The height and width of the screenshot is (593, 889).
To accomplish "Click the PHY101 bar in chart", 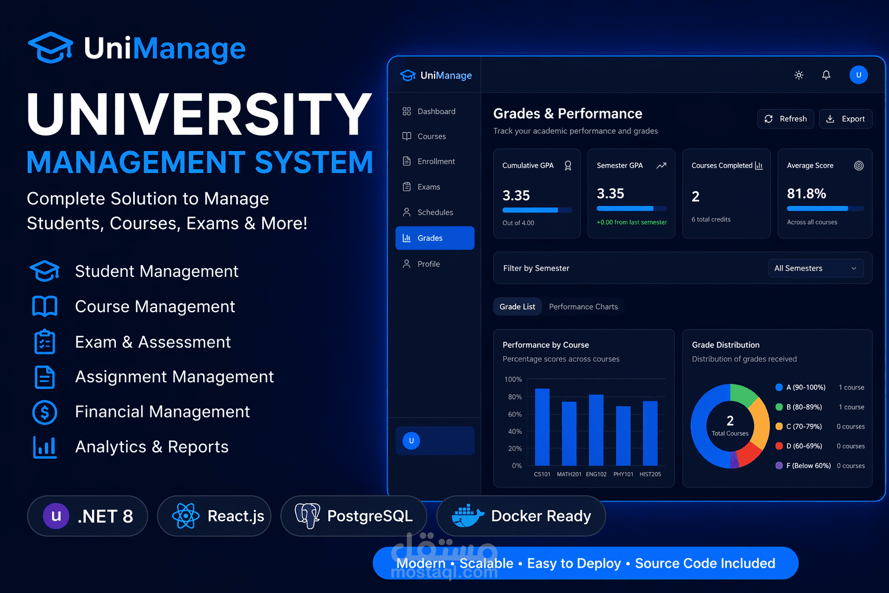I will [x=623, y=435].
